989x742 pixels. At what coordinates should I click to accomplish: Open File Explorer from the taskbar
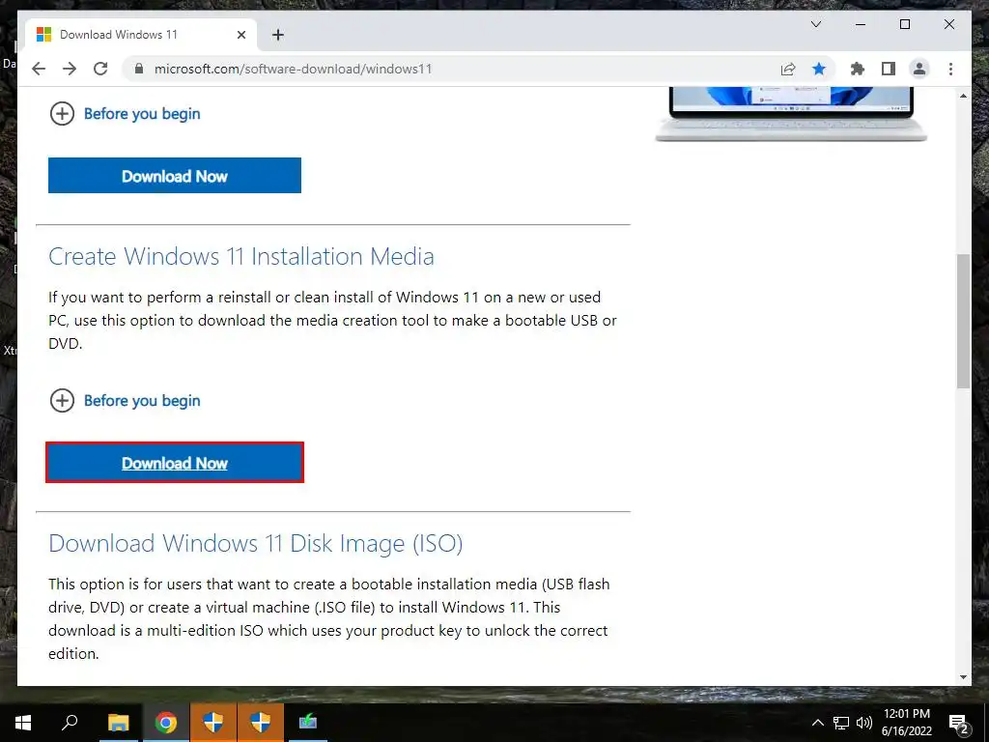(x=118, y=723)
